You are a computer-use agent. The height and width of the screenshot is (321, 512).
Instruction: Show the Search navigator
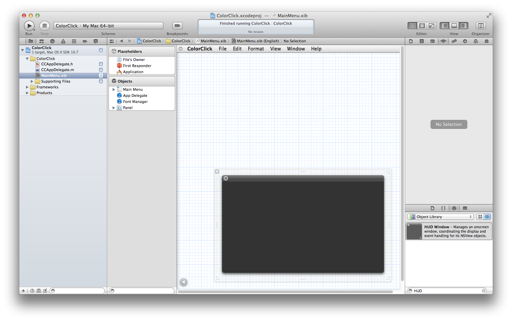point(52,41)
